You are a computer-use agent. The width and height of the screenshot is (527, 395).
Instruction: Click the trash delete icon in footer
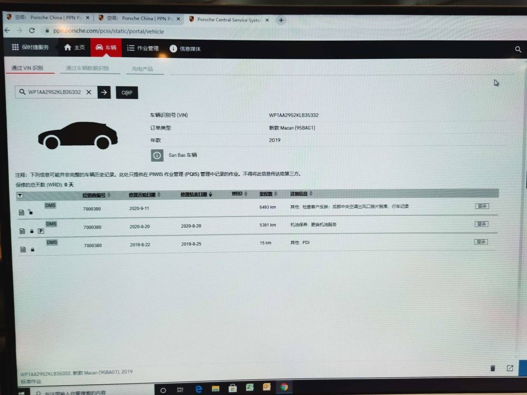492,368
